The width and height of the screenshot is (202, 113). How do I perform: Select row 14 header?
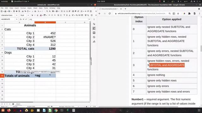2,76
